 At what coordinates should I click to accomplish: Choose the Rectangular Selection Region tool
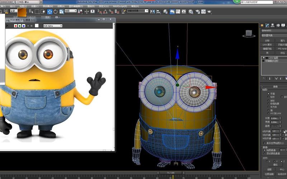pyautogui.click(x=37, y=12)
